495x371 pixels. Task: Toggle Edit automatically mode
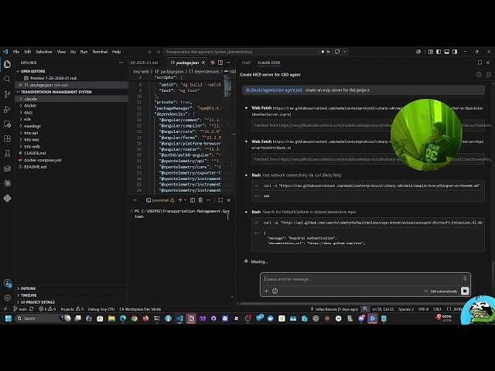[441, 291]
